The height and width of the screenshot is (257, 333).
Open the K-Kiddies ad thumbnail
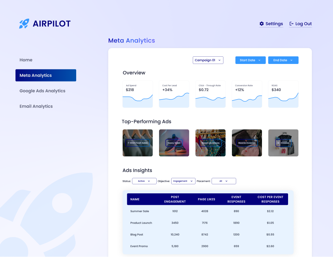[x=283, y=143]
